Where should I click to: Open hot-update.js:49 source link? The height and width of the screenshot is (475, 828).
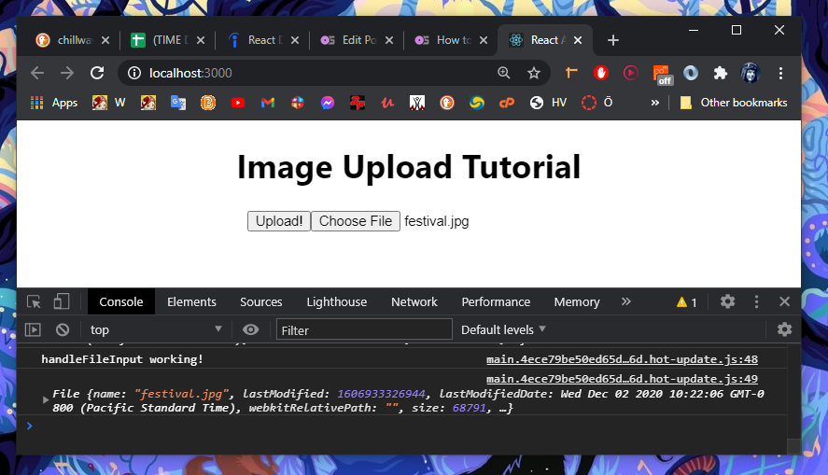(x=622, y=379)
